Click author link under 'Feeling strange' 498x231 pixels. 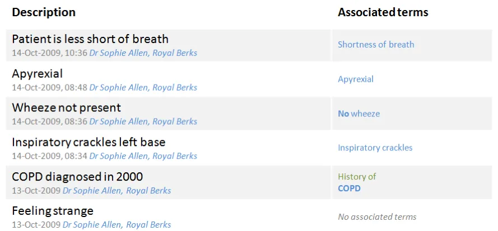pyautogui.click(x=117, y=225)
